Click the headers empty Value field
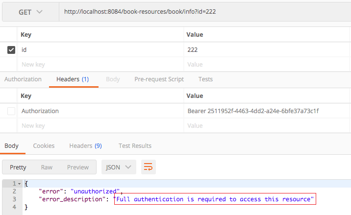351x215 pixels. click(266, 126)
